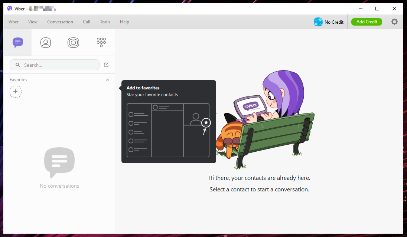The image size is (407, 237).
Task: Click the Favorites section label
Action: [x=19, y=80]
